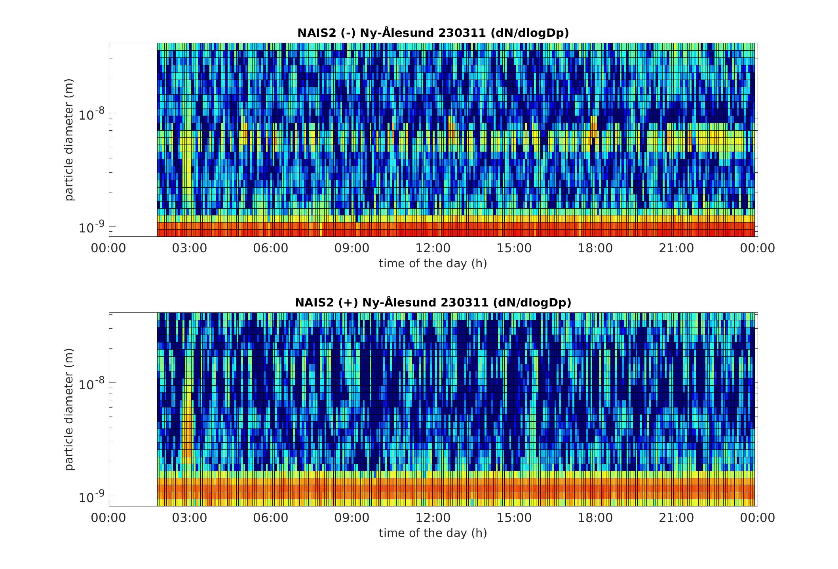This screenshot has width=838, height=569.
Task: Click the 06:00 tick label on the bottom plot
Action: [271, 518]
